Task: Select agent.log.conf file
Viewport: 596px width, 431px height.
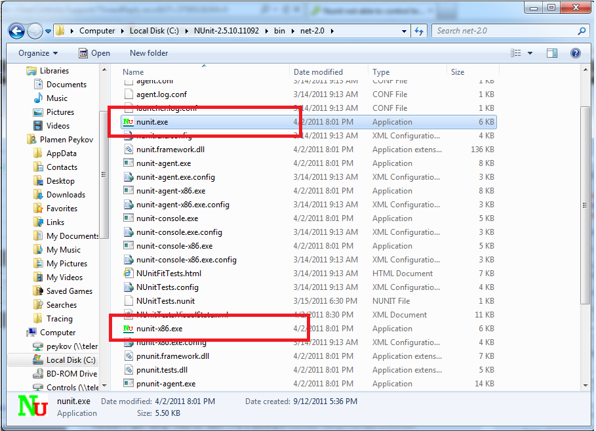Action: point(161,94)
